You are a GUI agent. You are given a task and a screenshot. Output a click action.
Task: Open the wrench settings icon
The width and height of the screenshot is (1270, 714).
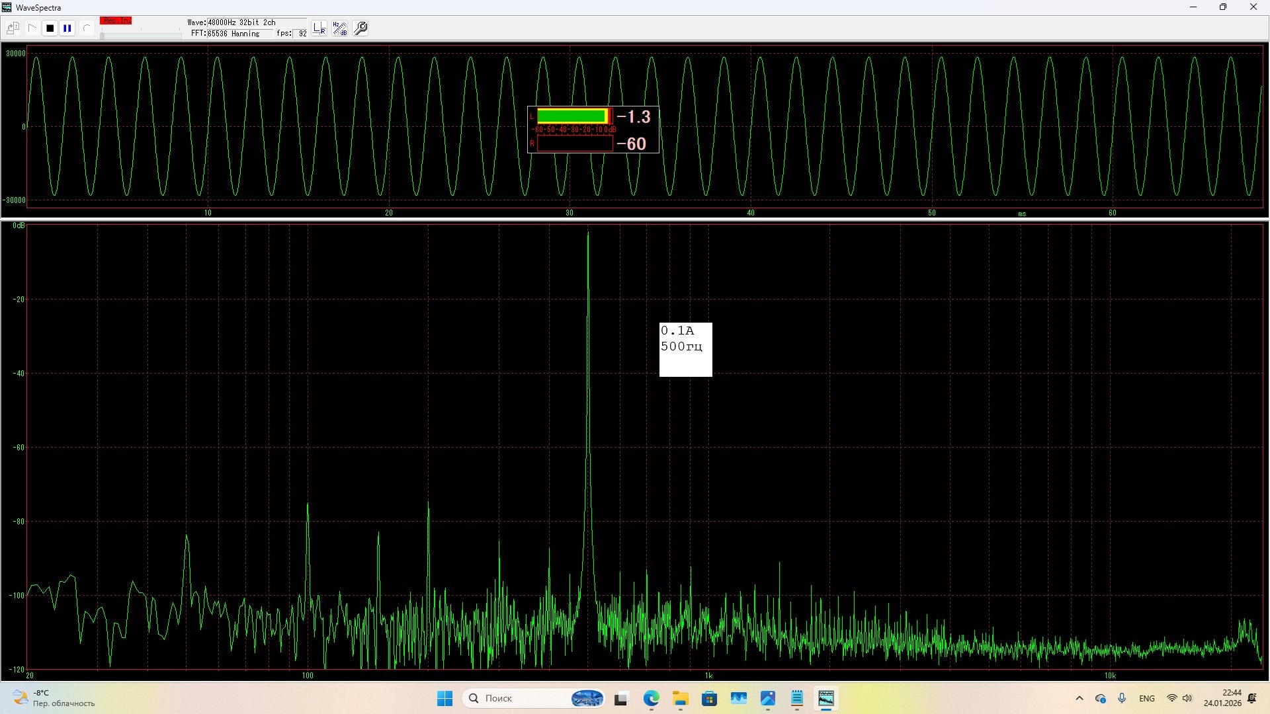tap(361, 28)
